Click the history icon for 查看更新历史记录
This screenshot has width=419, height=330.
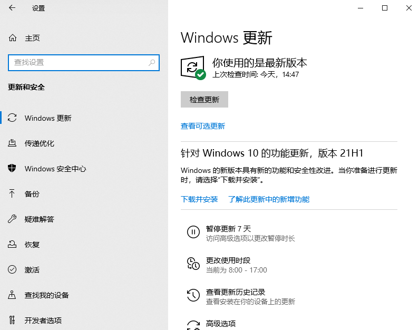pyautogui.click(x=193, y=295)
